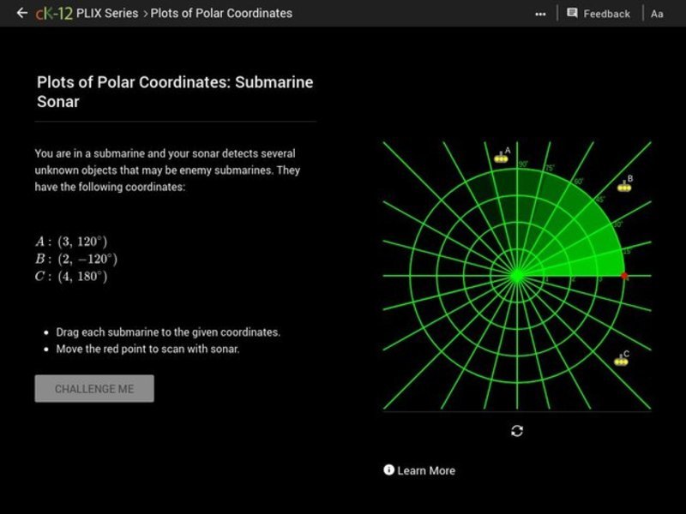Open the Learn More link
This screenshot has width=686, height=514.
427,470
